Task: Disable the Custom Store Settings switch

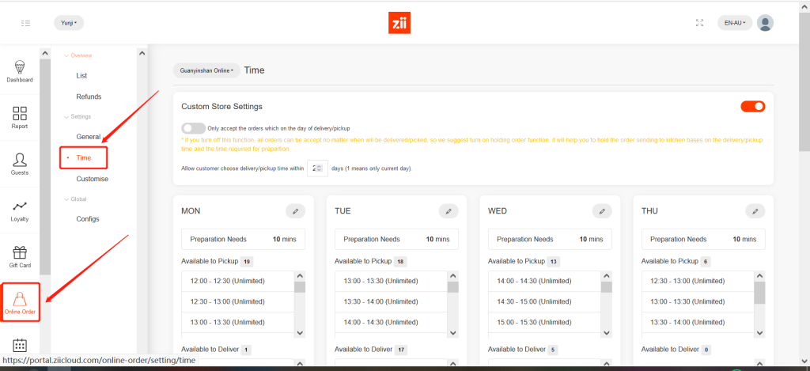Action: [x=752, y=106]
